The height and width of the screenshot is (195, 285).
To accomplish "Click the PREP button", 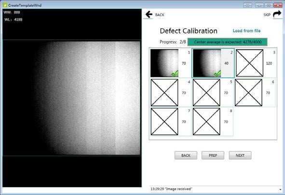I will click(213, 155).
